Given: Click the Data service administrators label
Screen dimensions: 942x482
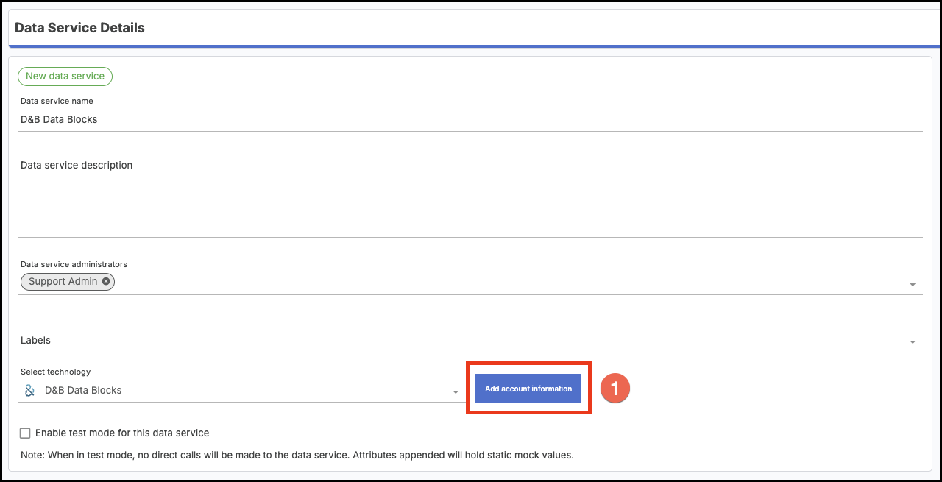Looking at the screenshot, I should [74, 264].
